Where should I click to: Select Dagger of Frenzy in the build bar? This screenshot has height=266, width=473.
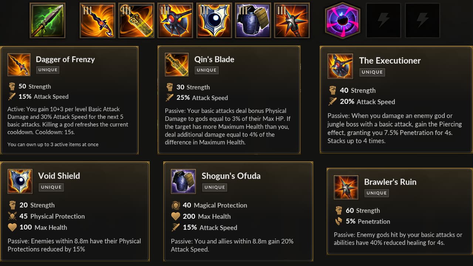click(x=97, y=20)
